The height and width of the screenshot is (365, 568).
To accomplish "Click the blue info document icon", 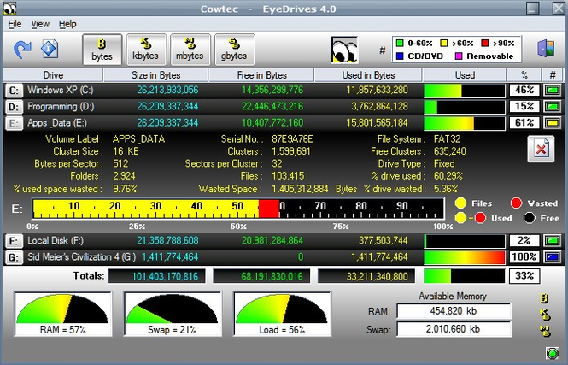I will [50, 49].
